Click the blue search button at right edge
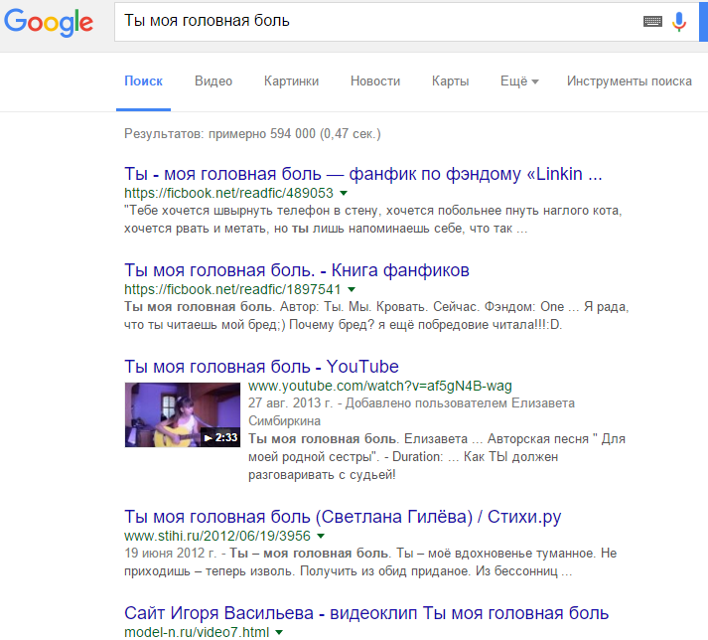 tap(703, 21)
